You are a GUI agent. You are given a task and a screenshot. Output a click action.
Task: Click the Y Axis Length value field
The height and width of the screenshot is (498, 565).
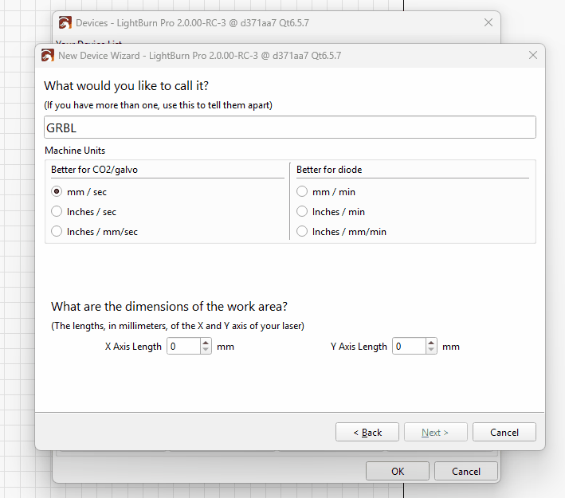(x=409, y=347)
